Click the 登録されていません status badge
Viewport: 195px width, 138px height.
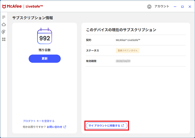coord(128,51)
